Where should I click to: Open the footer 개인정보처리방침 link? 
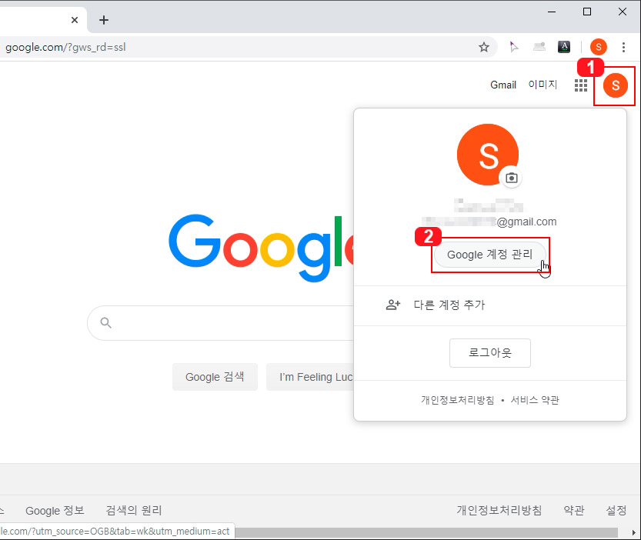499,510
